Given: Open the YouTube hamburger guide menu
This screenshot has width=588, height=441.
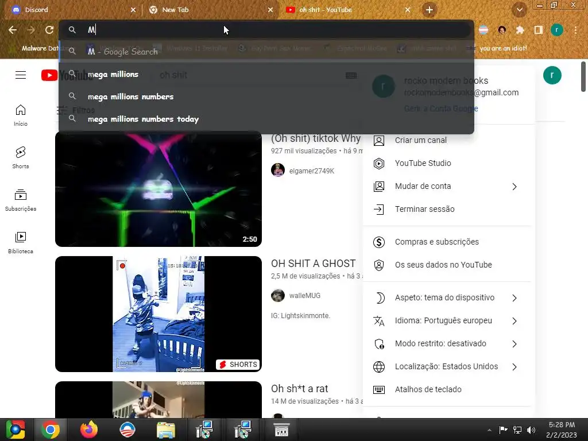Looking at the screenshot, I should tap(21, 75).
